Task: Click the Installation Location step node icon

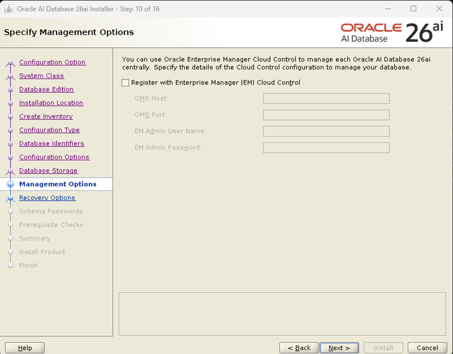Action: pos(10,103)
